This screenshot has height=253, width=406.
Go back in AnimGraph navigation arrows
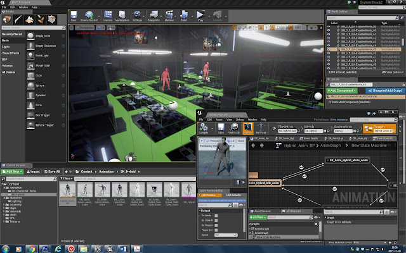coord(253,145)
